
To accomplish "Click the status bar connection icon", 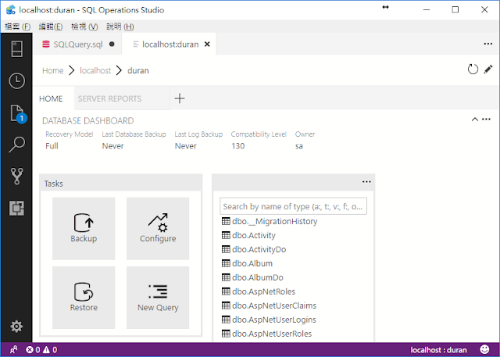I will pos(13,350).
